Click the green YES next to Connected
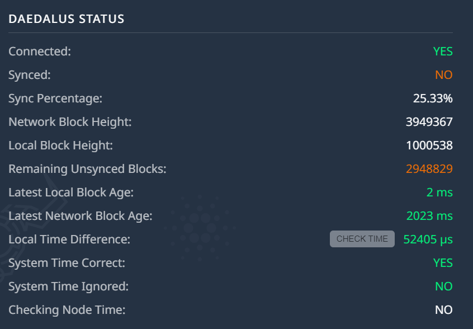The width and height of the screenshot is (473, 329). [443, 51]
